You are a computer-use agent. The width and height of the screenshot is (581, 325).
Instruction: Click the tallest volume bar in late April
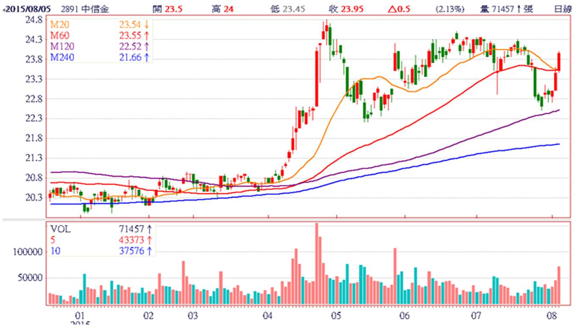point(316,263)
